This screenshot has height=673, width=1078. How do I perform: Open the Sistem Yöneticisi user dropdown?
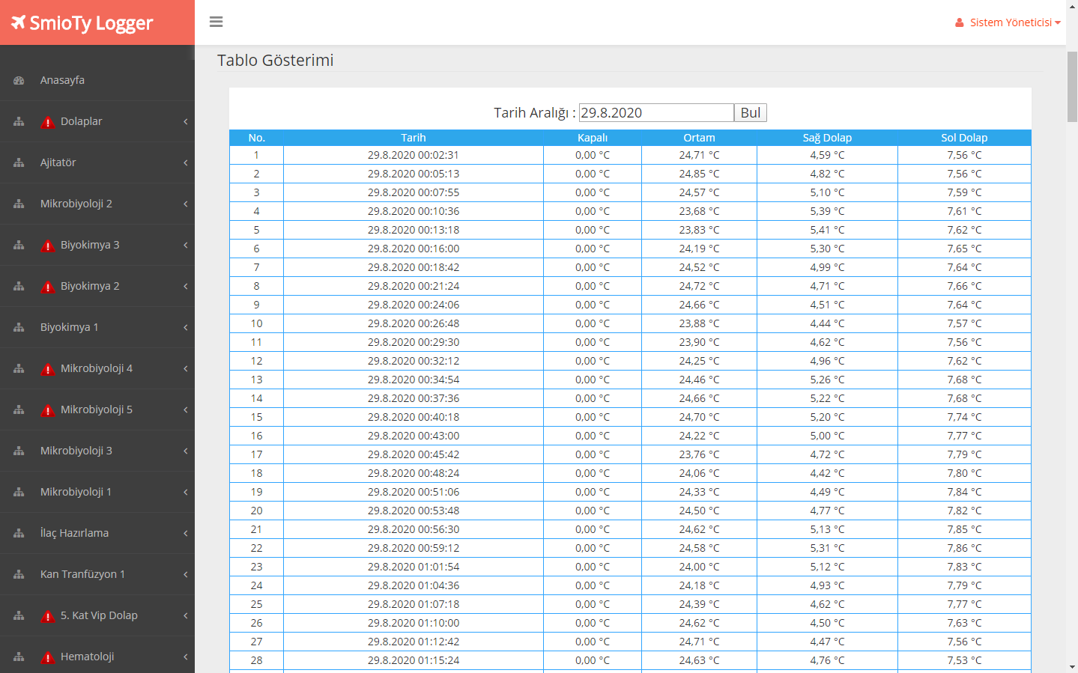pos(1008,22)
